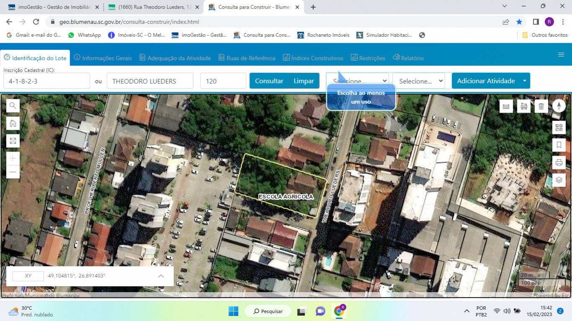Select the distance measurement ruler tool
572x321 pixels.
(506, 106)
